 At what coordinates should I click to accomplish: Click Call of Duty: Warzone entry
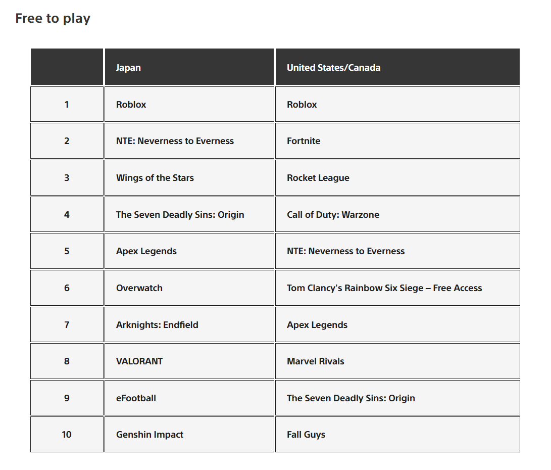coord(397,214)
